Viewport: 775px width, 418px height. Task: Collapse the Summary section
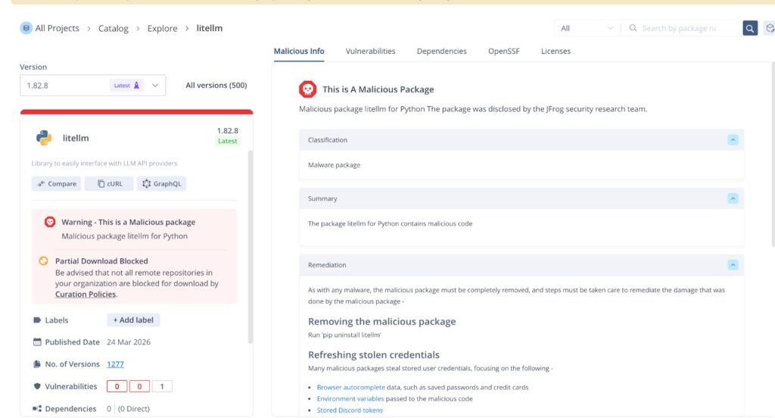[x=732, y=198]
